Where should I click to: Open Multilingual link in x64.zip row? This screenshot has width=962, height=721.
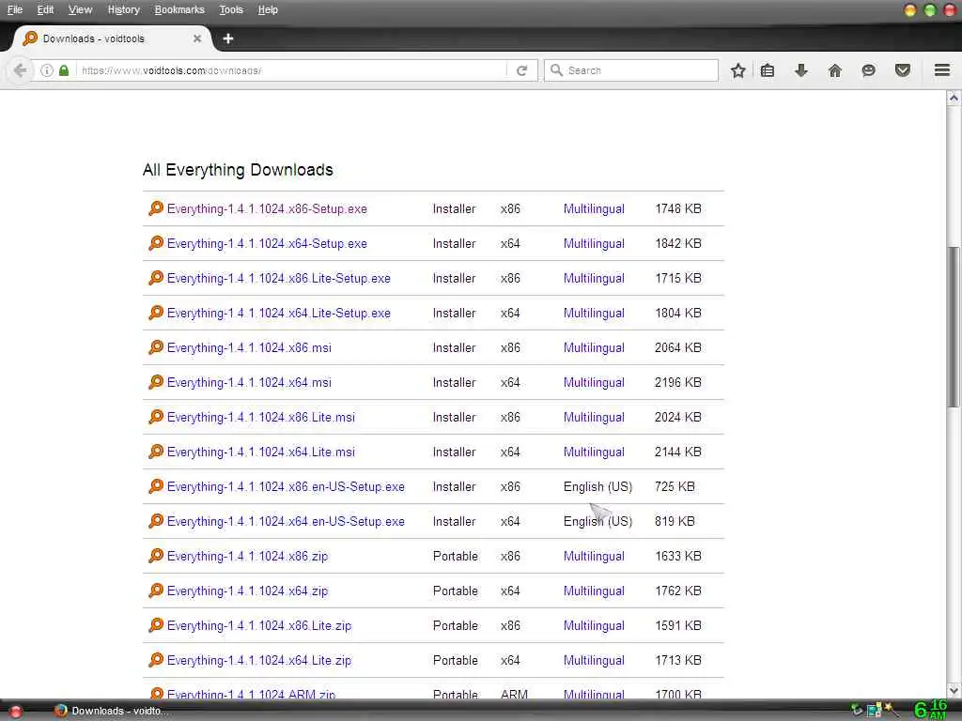coord(594,591)
